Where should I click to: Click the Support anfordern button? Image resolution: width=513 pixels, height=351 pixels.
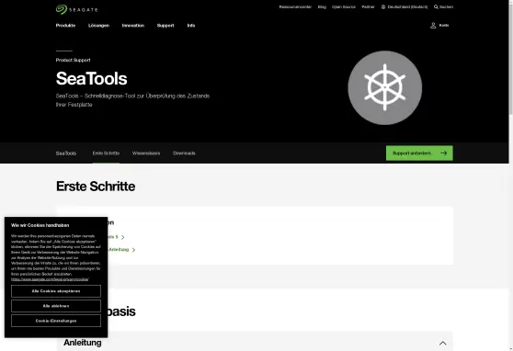[419, 153]
